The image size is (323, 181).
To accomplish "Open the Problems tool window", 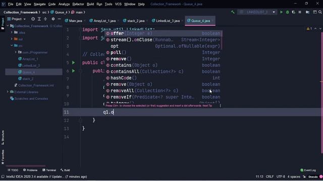I will 30,170.
